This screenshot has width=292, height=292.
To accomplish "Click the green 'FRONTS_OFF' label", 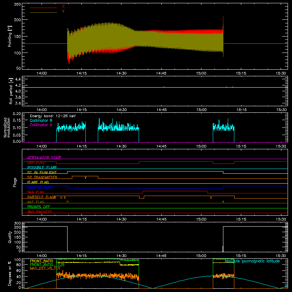I will [39, 207].
